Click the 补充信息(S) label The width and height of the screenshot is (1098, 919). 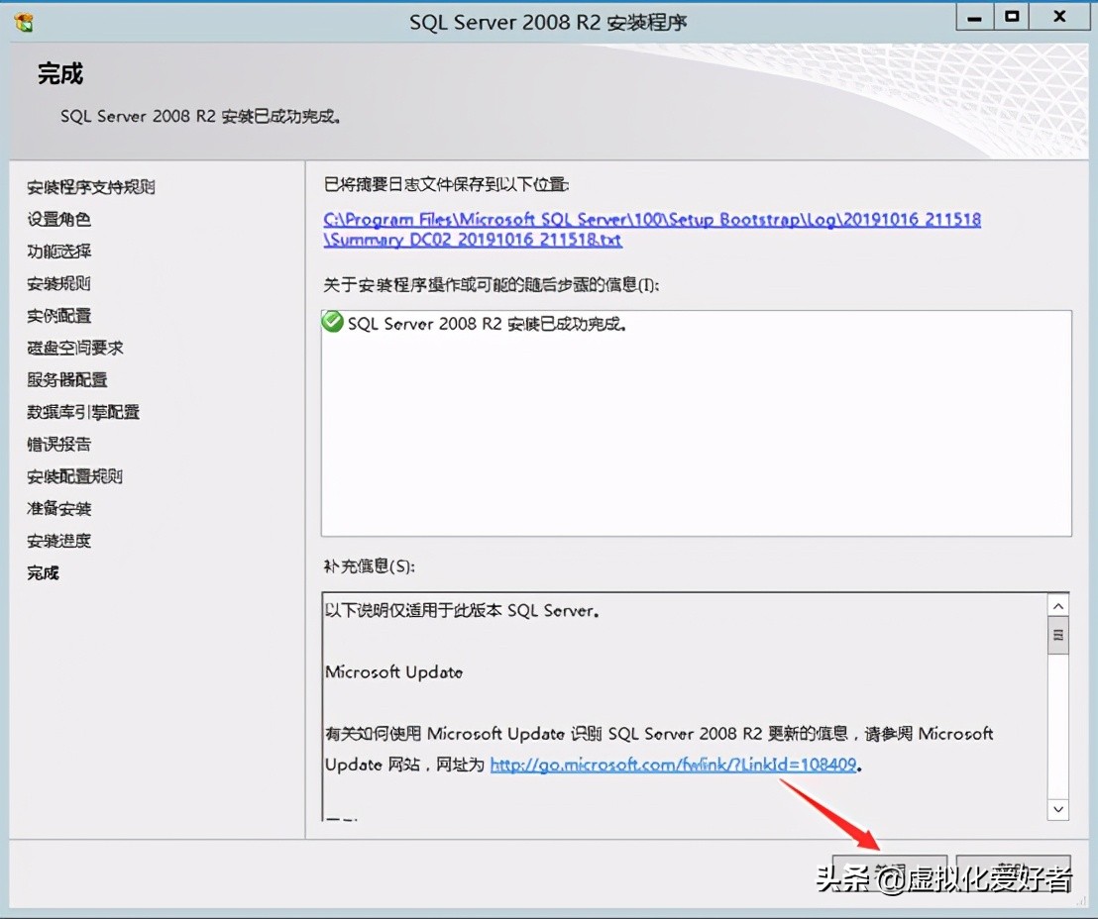point(369,566)
